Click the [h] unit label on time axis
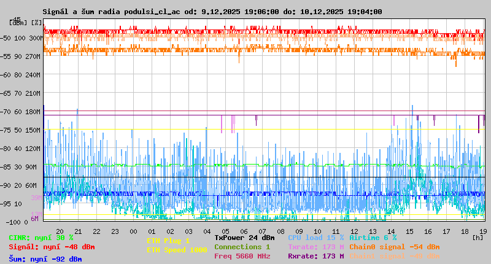 click(477, 237)
